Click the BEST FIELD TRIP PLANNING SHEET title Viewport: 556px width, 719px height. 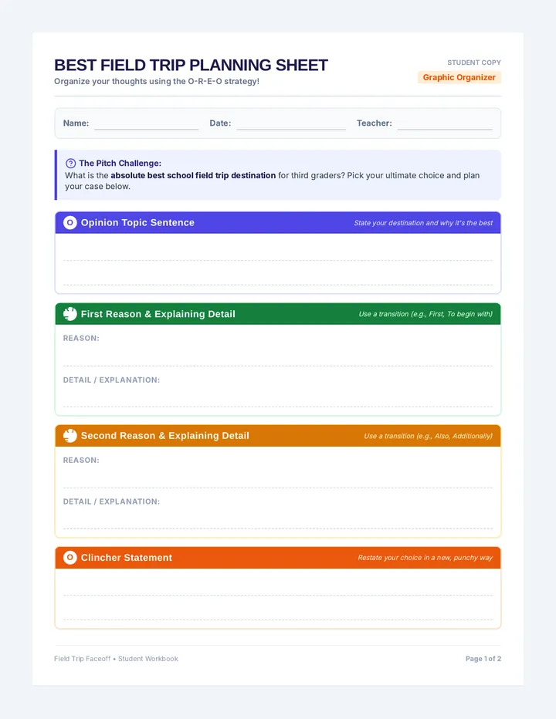click(191, 65)
